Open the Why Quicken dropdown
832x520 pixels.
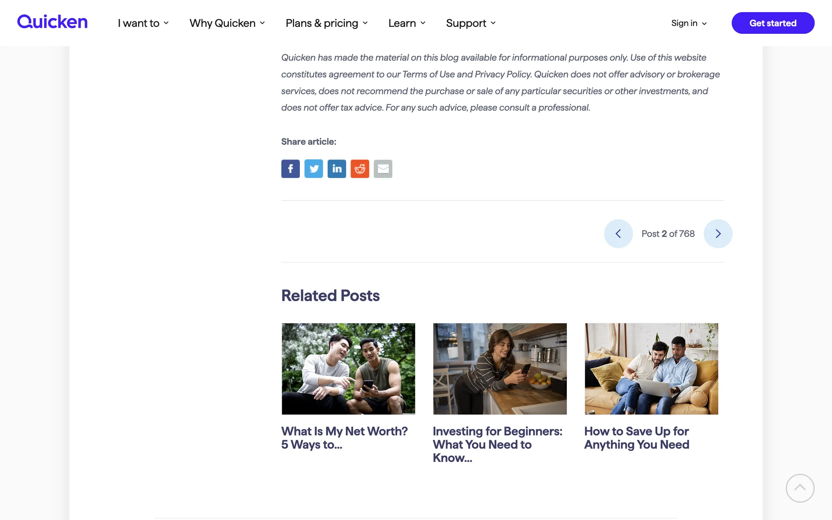[227, 23]
